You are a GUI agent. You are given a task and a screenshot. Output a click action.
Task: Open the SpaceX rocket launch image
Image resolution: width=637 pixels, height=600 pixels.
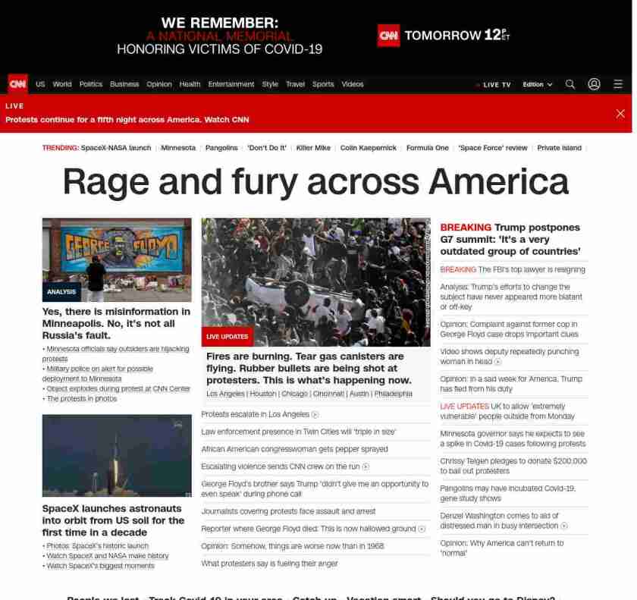tap(117, 455)
